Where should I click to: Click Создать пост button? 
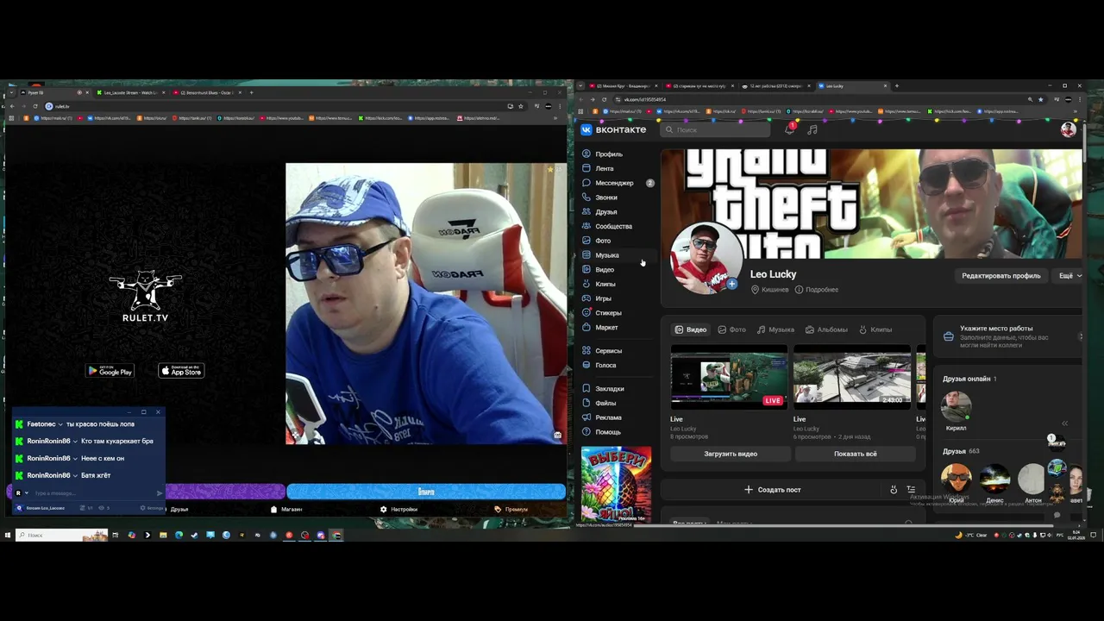click(773, 490)
